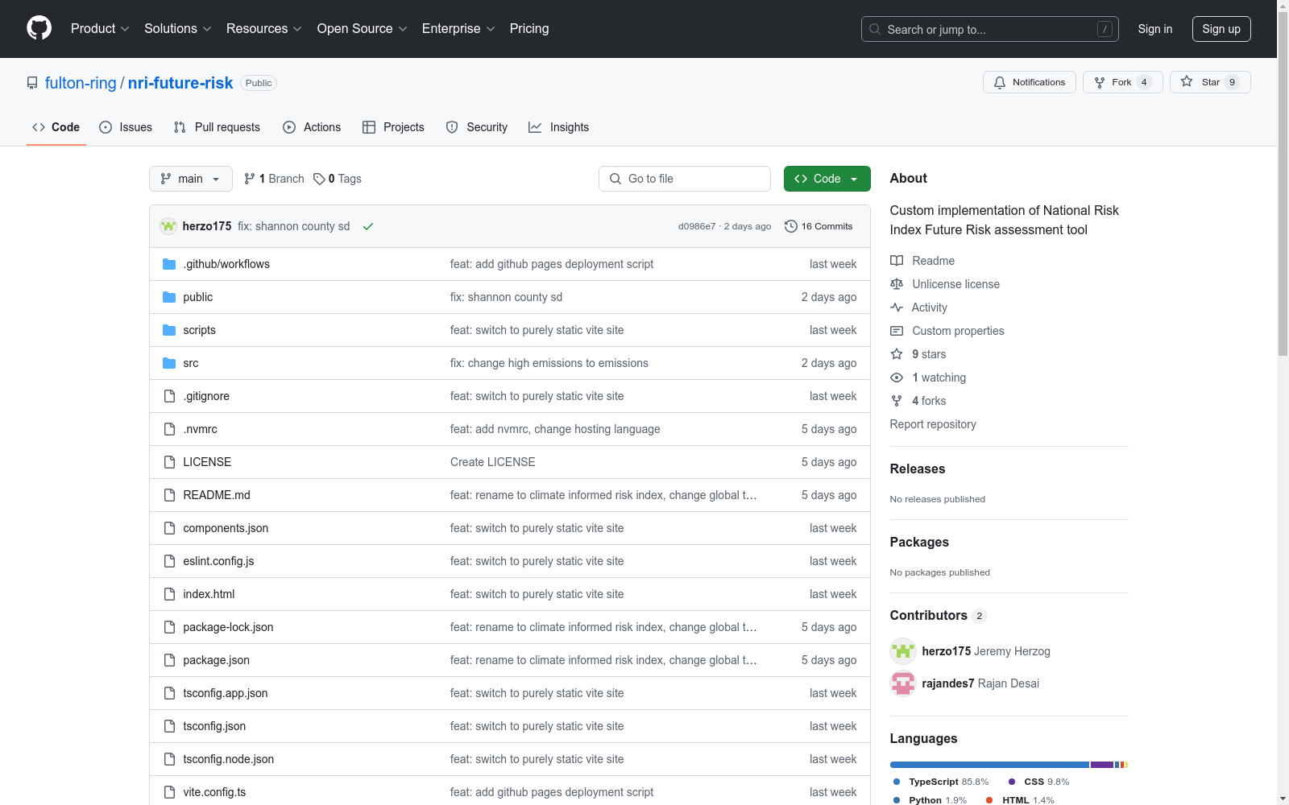Expand the Resources menu

pyautogui.click(x=264, y=29)
